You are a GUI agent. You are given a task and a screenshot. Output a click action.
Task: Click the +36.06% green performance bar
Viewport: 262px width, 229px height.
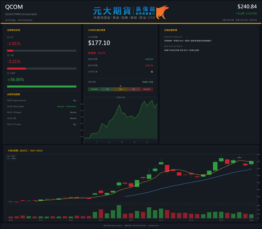tap(42, 87)
